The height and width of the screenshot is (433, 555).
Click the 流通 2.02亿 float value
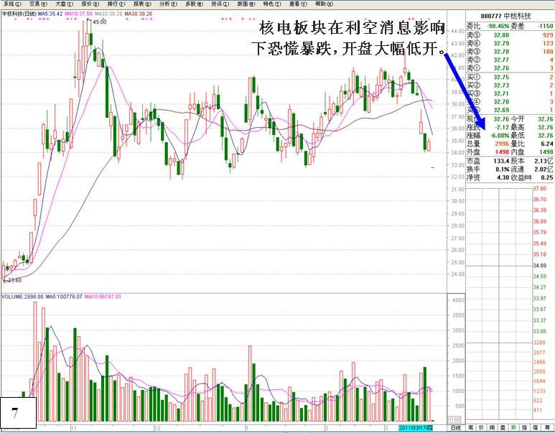(x=544, y=169)
